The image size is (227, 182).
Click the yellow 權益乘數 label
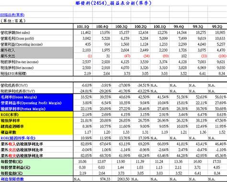(8, 132)
